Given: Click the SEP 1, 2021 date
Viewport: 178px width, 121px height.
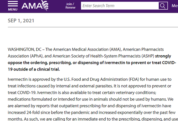Looking at the screenshot, I should tap(21, 21).
